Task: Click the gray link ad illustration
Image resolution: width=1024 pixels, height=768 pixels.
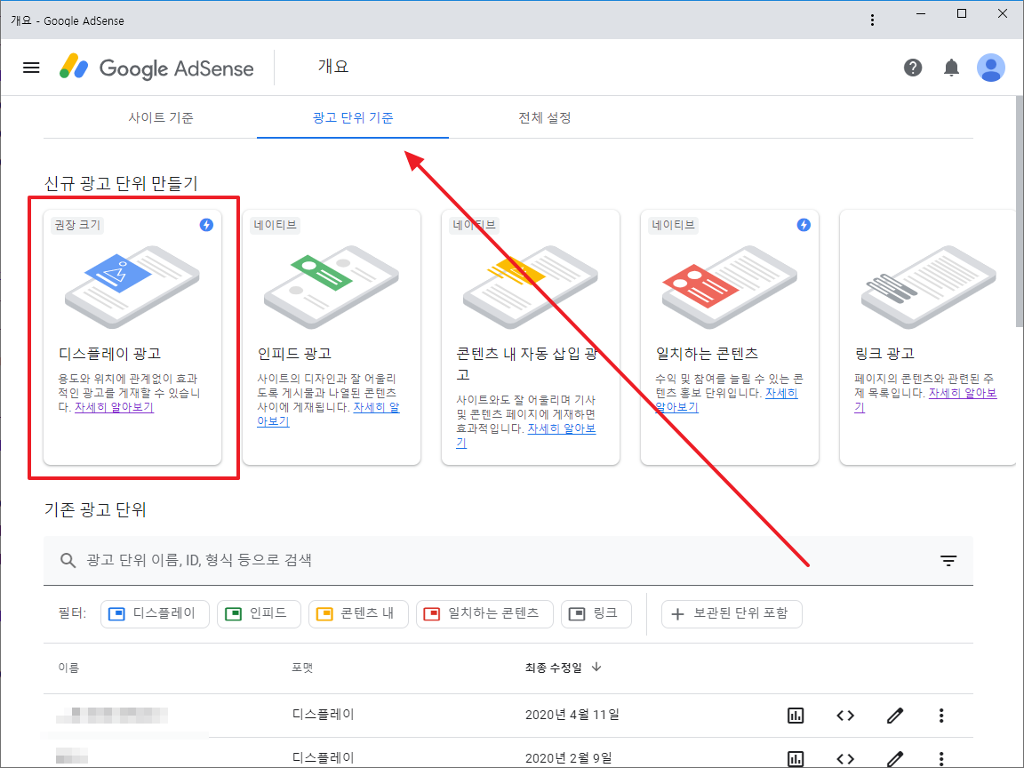Action: (928, 287)
